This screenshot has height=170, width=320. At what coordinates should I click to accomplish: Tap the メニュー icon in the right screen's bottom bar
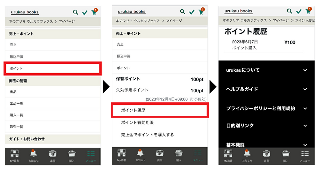coord(305,155)
